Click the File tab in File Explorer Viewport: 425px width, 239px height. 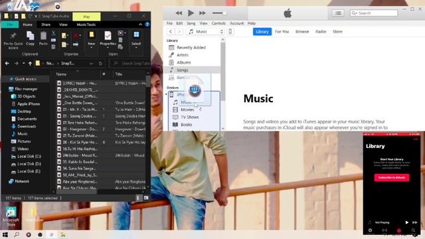[x=10, y=25]
